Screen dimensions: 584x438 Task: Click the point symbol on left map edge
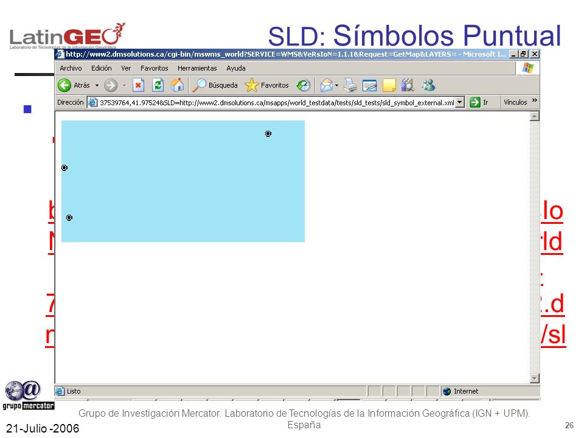[x=64, y=168]
